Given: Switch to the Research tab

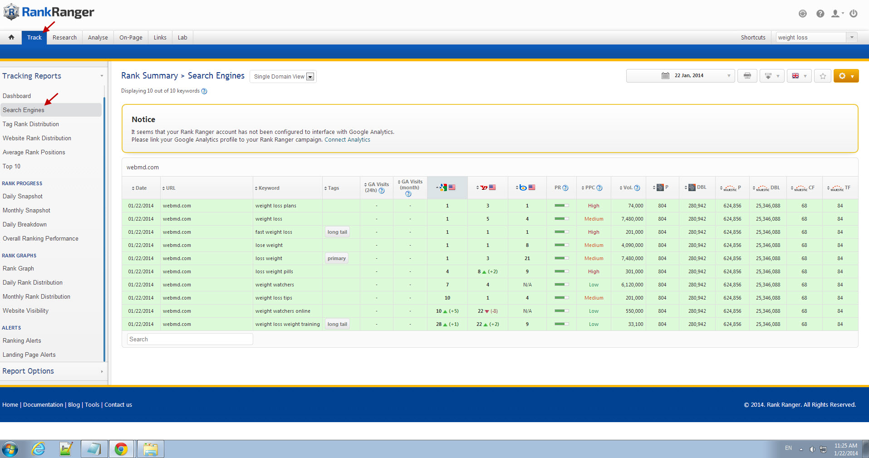Looking at the screenshot, I should (x=64, y=37).
